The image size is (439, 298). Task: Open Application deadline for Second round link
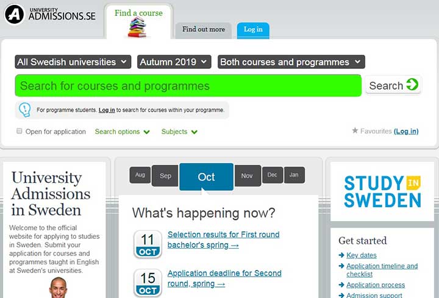224,278
